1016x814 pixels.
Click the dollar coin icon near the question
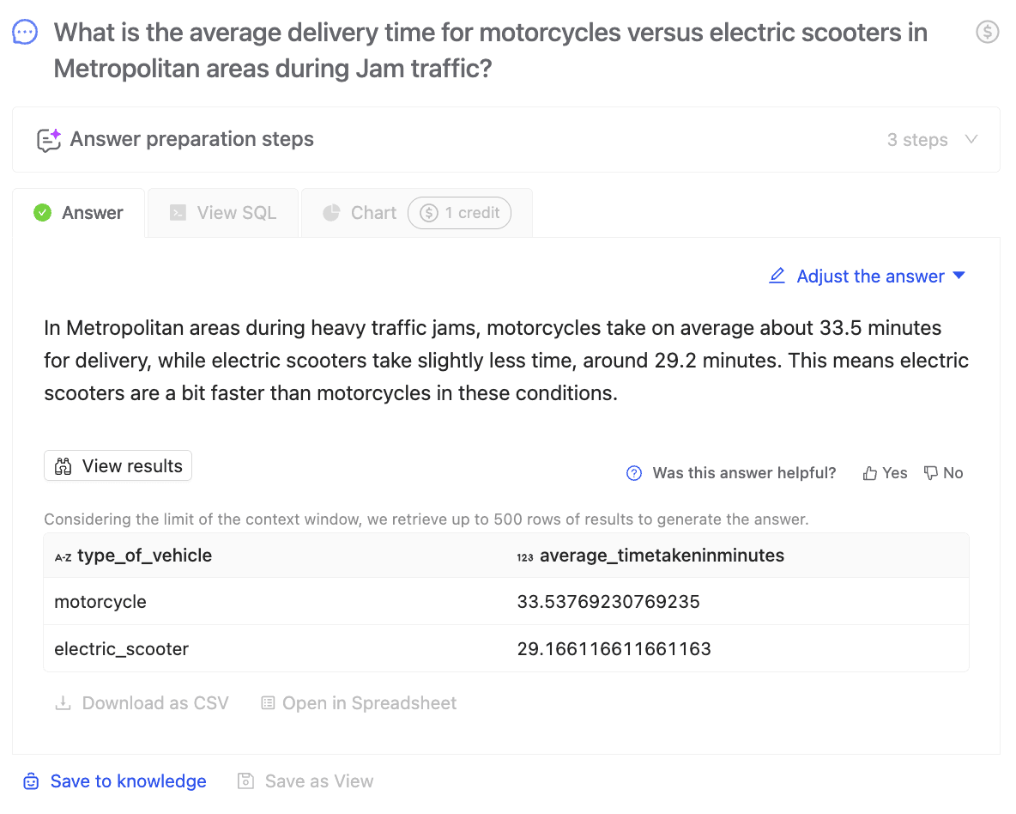click(988, 33)
